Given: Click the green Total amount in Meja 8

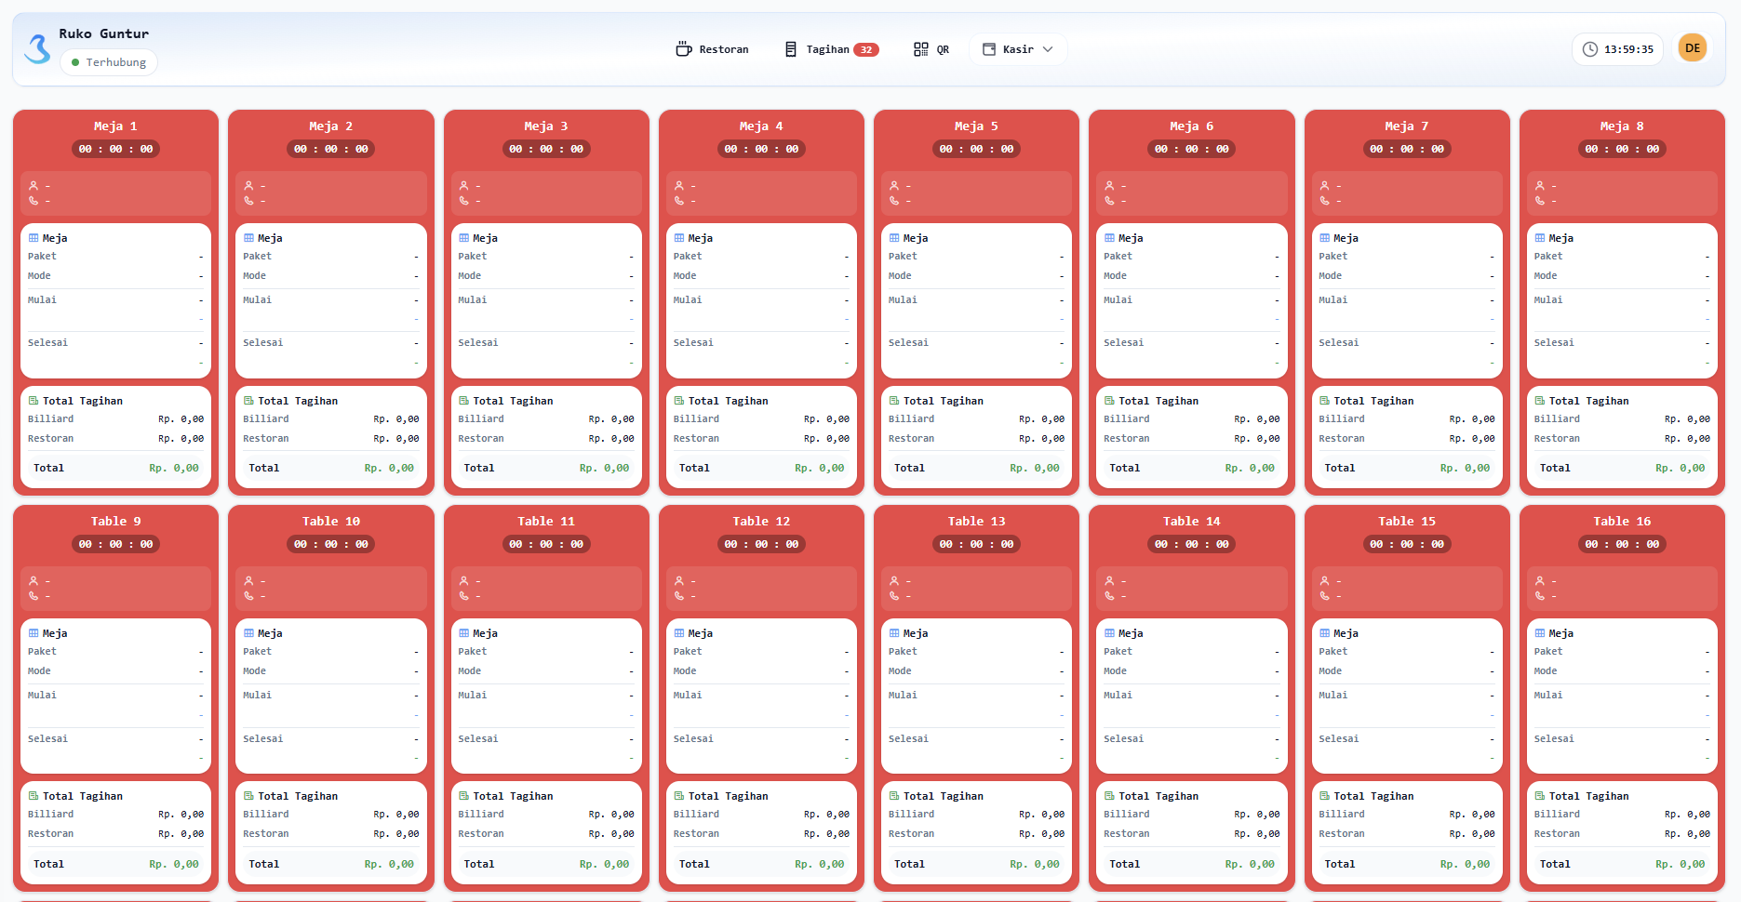Looking at the screenshot, I should (1680, 468).
